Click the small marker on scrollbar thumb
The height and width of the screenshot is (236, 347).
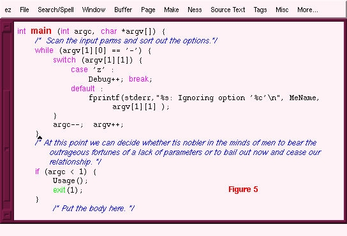[6, 149]
